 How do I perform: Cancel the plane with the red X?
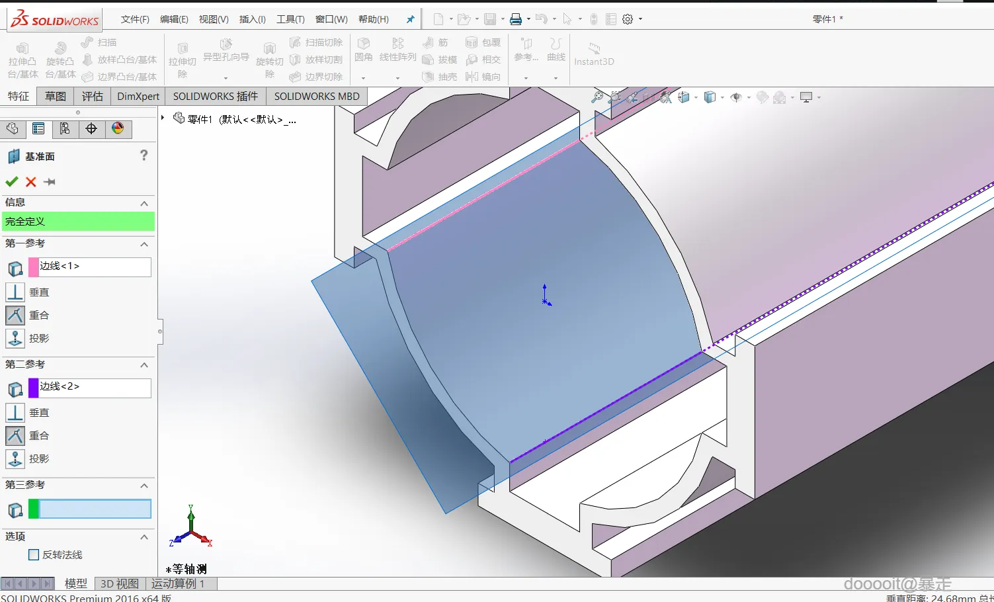pyautogui.click(x=30, y=182)
